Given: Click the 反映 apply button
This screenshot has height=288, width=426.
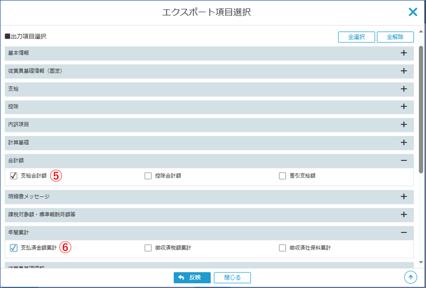Looking at the screenshot, I should pos(192,278).
